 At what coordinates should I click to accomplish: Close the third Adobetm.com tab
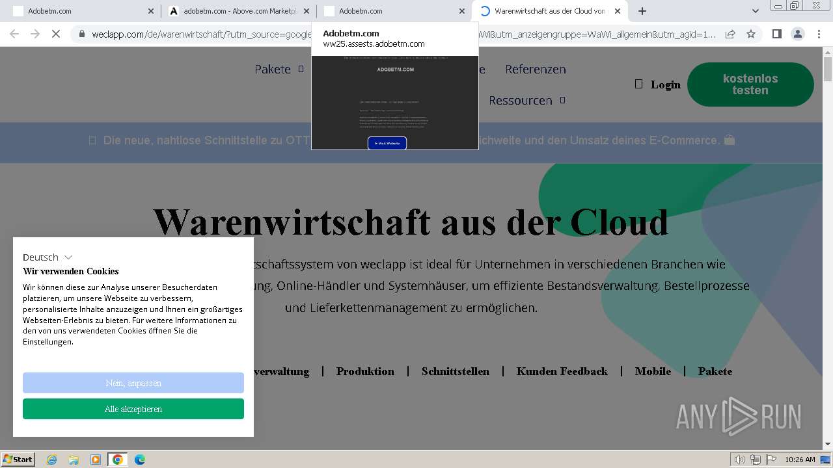461,11
